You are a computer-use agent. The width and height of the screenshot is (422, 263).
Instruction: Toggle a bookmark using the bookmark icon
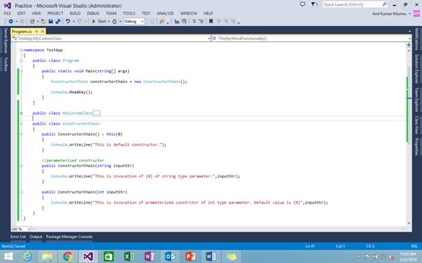coord(211,22)
